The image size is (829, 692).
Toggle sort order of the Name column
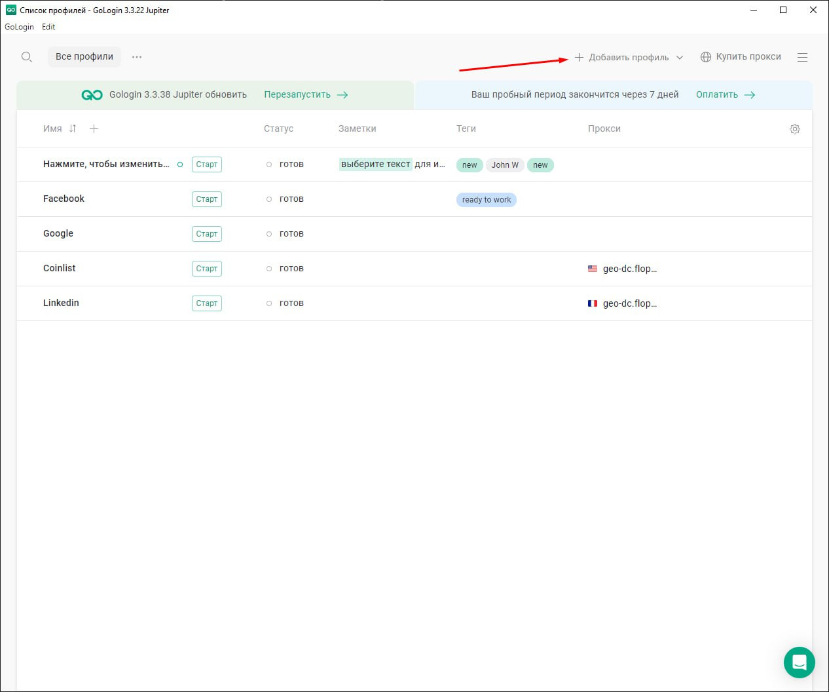tap(73, 128)
